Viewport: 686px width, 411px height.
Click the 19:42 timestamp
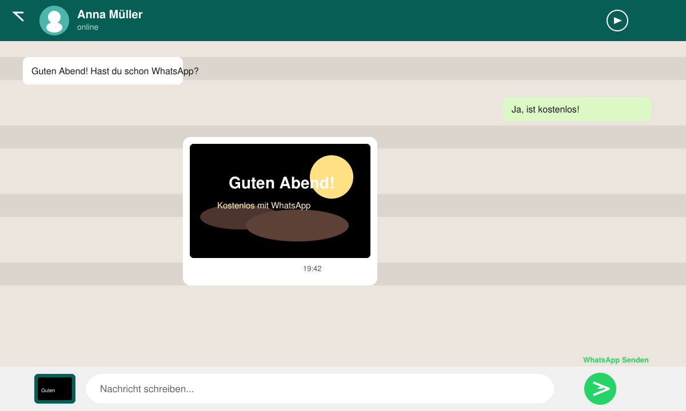coord(312,268)
